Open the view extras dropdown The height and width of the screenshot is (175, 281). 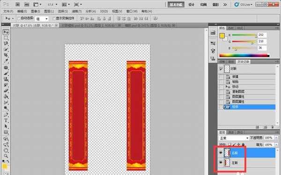pos(37,5)
